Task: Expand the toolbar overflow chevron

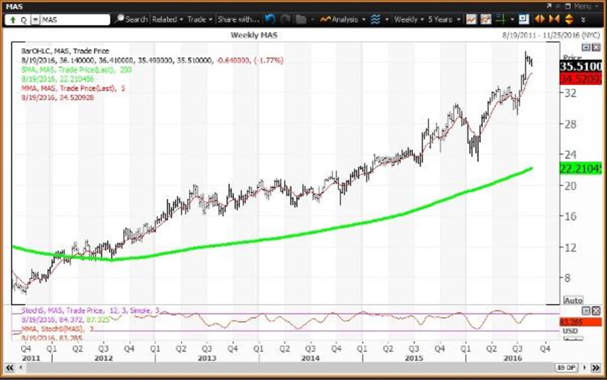Action: [584, 20]
